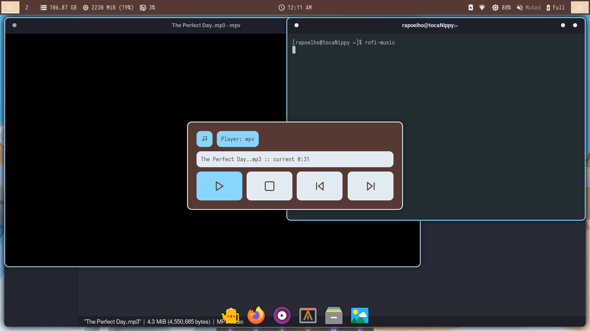This screenshot has height=331, width=590.
Task: Skip to previous track button
Action: point(320,186)
